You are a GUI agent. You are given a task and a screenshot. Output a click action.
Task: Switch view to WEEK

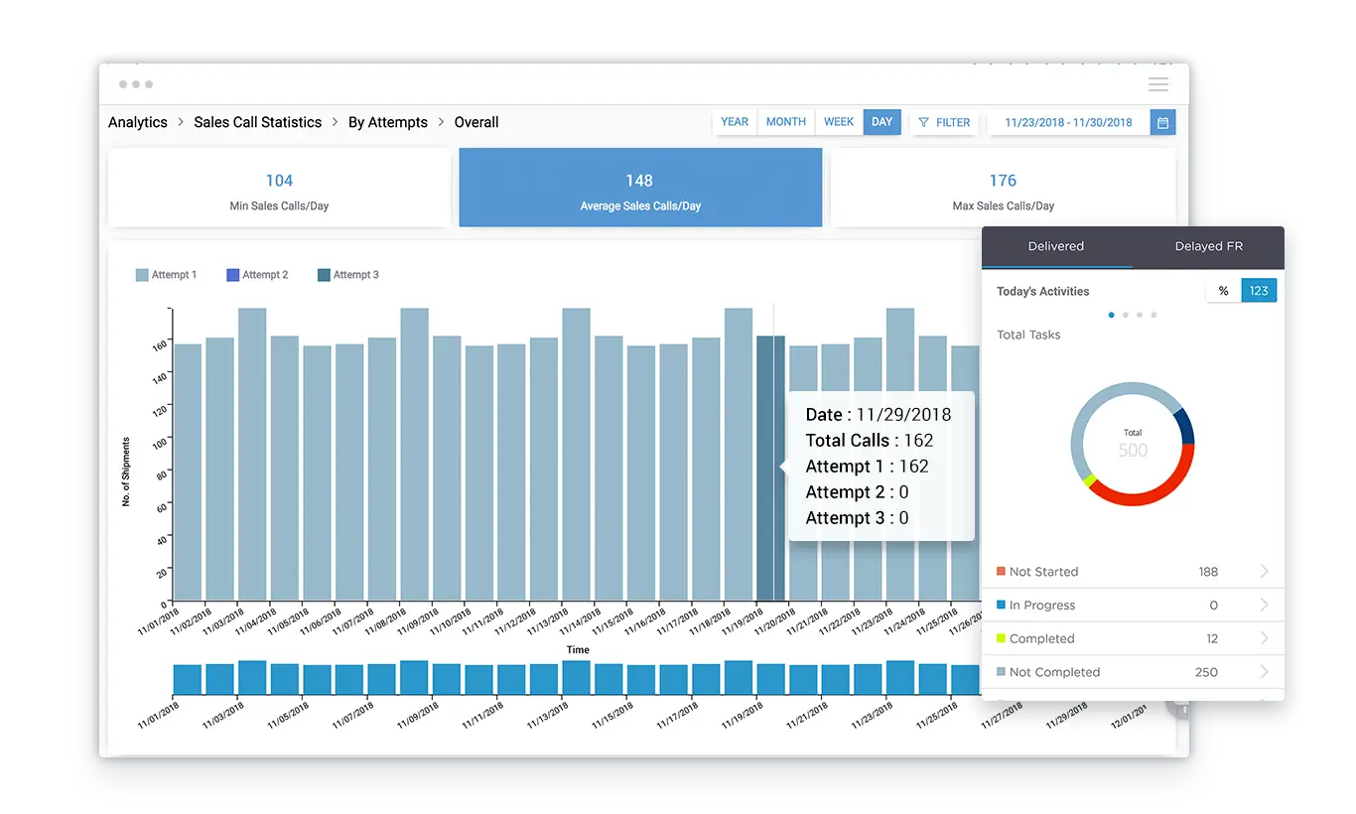click(839, 122)
